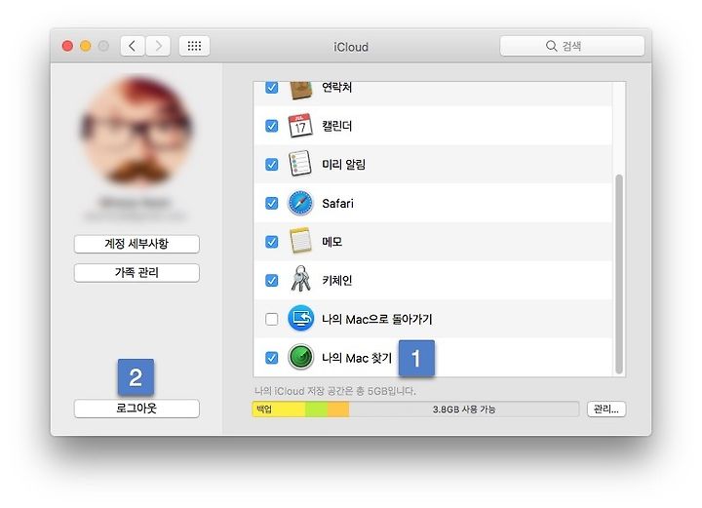The height and width of the screenshot is (508, 702).
Task: Toggle the Notes (메모) checkbox
Action: coord(272,242)
